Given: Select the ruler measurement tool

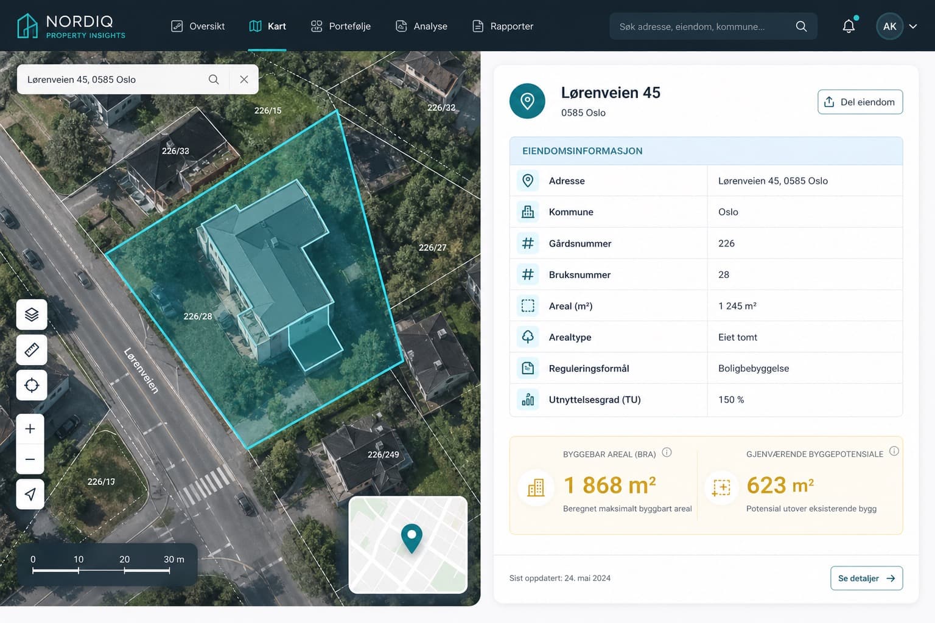Looking at the screenshot, I should [x=32, y=350].
